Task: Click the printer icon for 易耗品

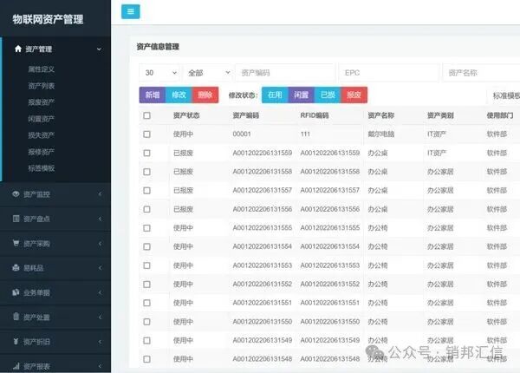Action: (16, 267)
